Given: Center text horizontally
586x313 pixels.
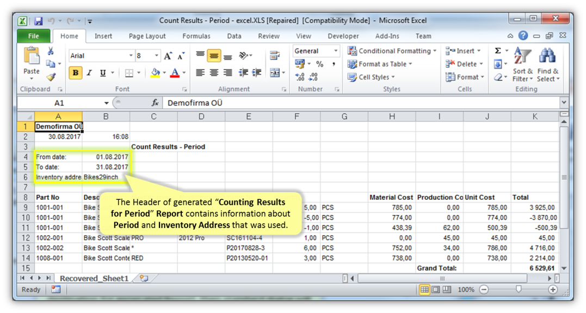Looking at the screenshot, I should (x=214, y=72).
